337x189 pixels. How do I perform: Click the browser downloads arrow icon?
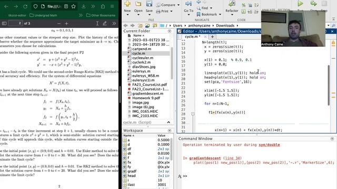pyautogui.click(x=84, y=7)
